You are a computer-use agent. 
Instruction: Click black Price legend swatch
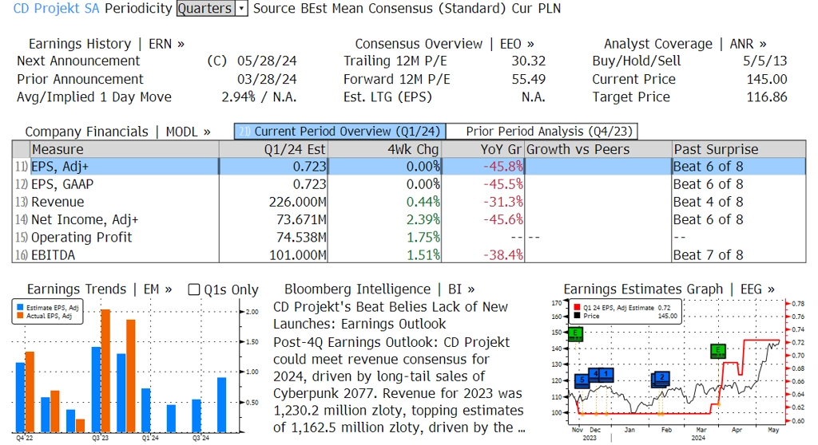pyautogui.click(x=577, y=315)
